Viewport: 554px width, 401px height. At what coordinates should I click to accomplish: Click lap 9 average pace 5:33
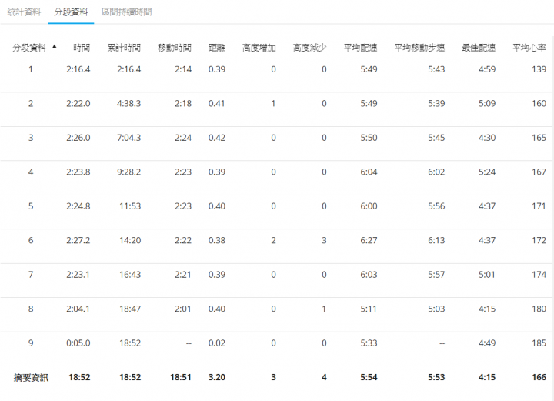(x=369, y=343)
